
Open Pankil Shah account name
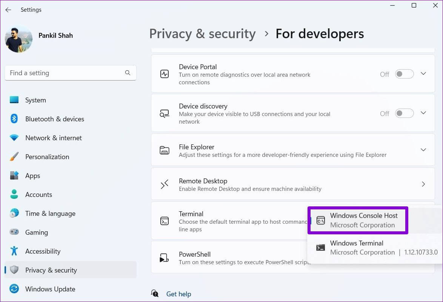pyautogui.click(x=55, y=36)
